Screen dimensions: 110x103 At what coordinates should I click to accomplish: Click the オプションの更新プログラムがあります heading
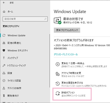tap(74, 40)
